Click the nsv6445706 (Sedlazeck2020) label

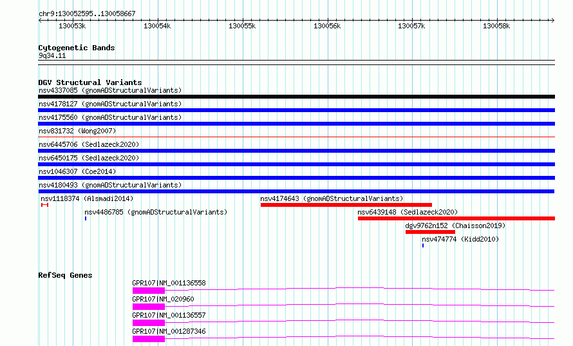[x=89, y=144]
